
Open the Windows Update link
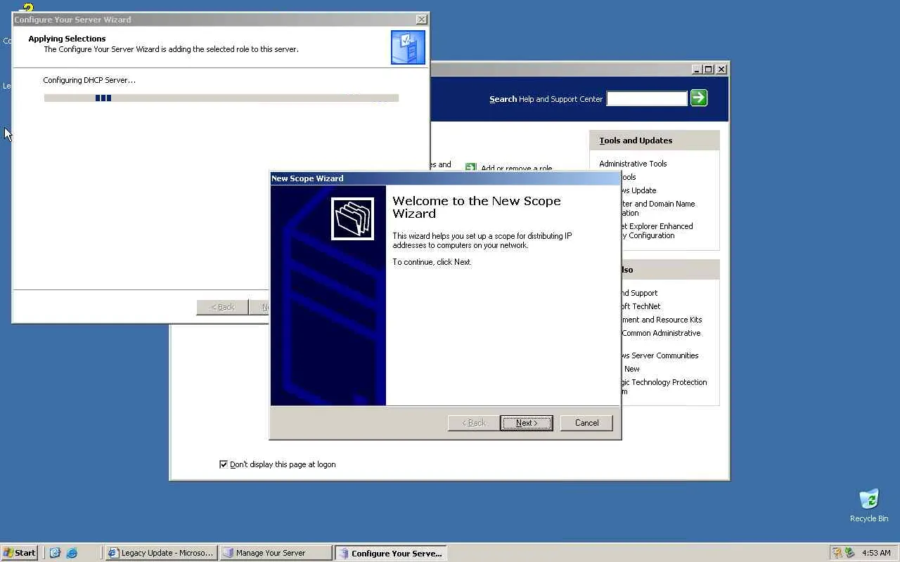pyautogui.click(x=638, y=190)
